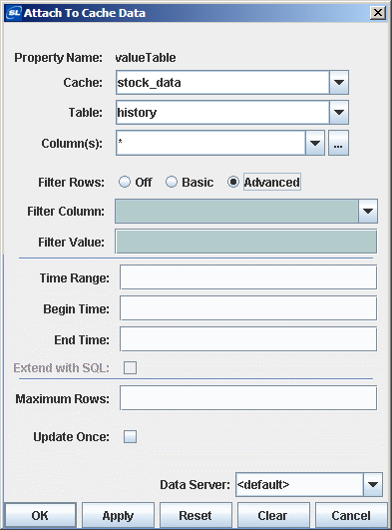Expand the Data Server default dropdown
392x530 pixels.
tap(373, 485)
